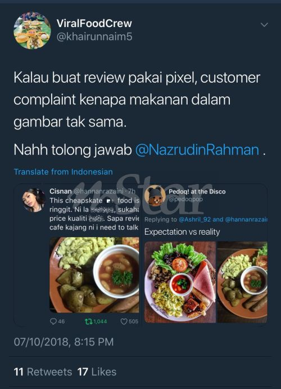281x389 pixels.
Task: Open Cisnan's food plate photo
Action: pos(94,275)
